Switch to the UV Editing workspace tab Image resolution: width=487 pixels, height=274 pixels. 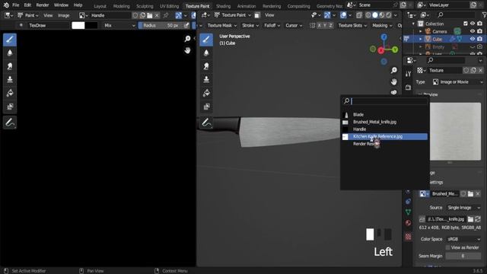[169, 6]
